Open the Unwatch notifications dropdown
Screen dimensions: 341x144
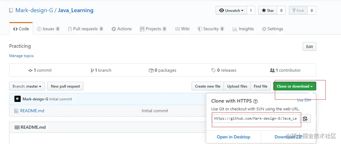231,11
